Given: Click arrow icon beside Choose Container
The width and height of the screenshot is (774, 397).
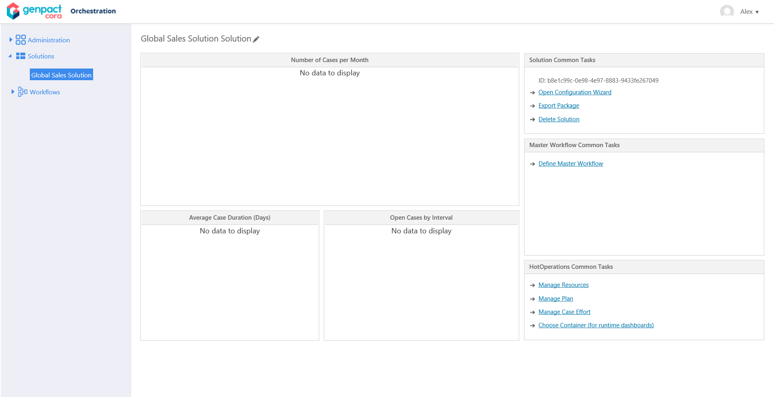Looking at the screenshot, I should click(x=533, y=326).
